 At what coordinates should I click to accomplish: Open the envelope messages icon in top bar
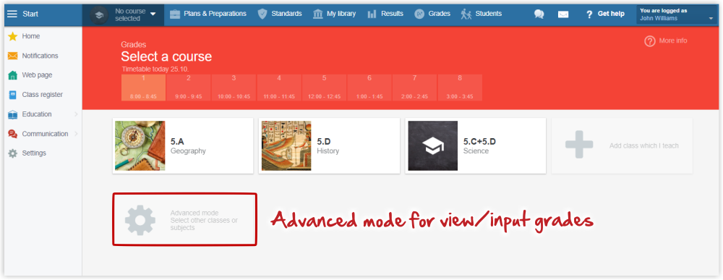563,14
